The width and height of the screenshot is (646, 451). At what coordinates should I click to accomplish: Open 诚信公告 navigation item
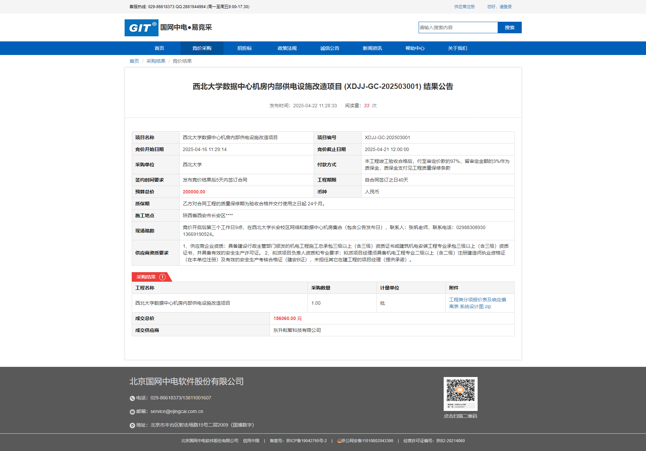point(330,48)
